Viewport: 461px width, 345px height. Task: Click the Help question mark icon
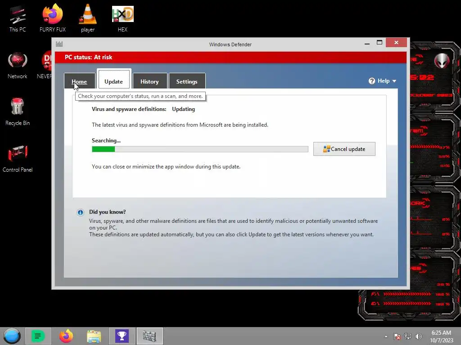click(371, 81)
